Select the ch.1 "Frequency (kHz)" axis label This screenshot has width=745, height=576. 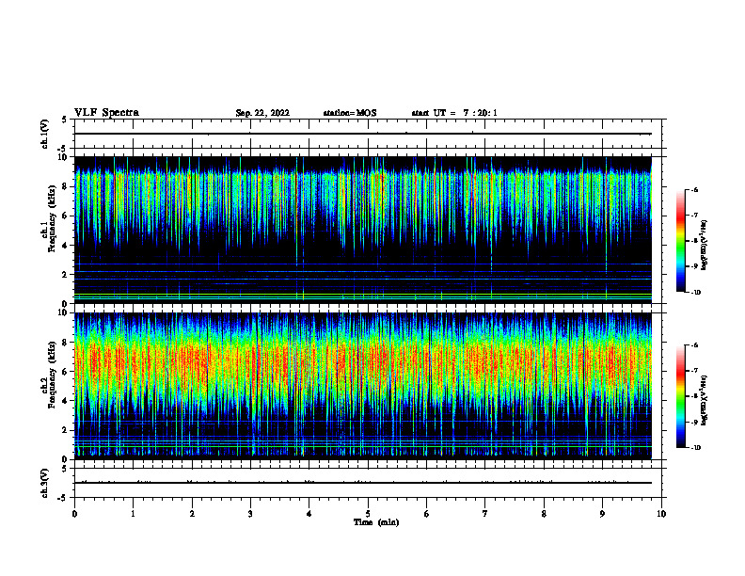[52, 218]
